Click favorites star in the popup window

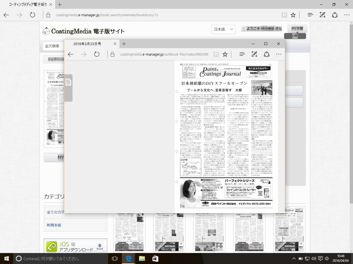pyautogui.click(x=225, y=54)
